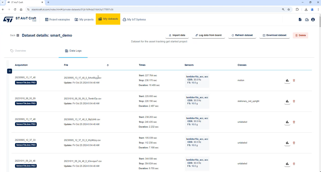Delete the stationary_not_upright acquisition row
The width and height of the screenshot is (321, 172).
point(294,102)
